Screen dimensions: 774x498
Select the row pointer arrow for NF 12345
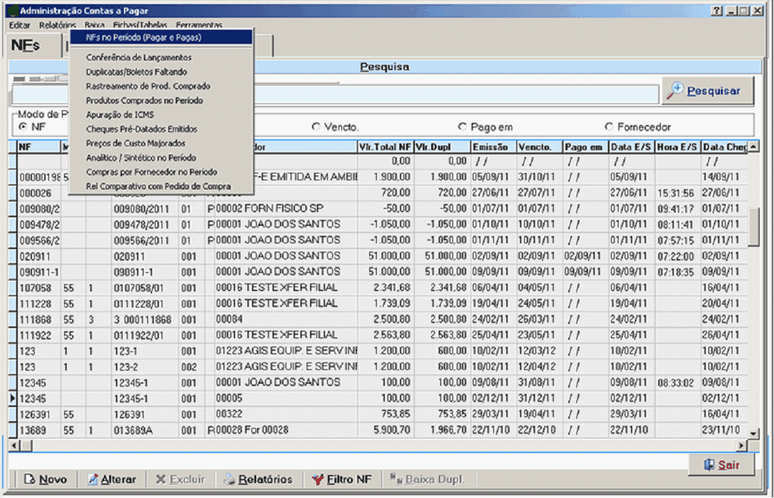pyautogui.click(x=12, y=398)
